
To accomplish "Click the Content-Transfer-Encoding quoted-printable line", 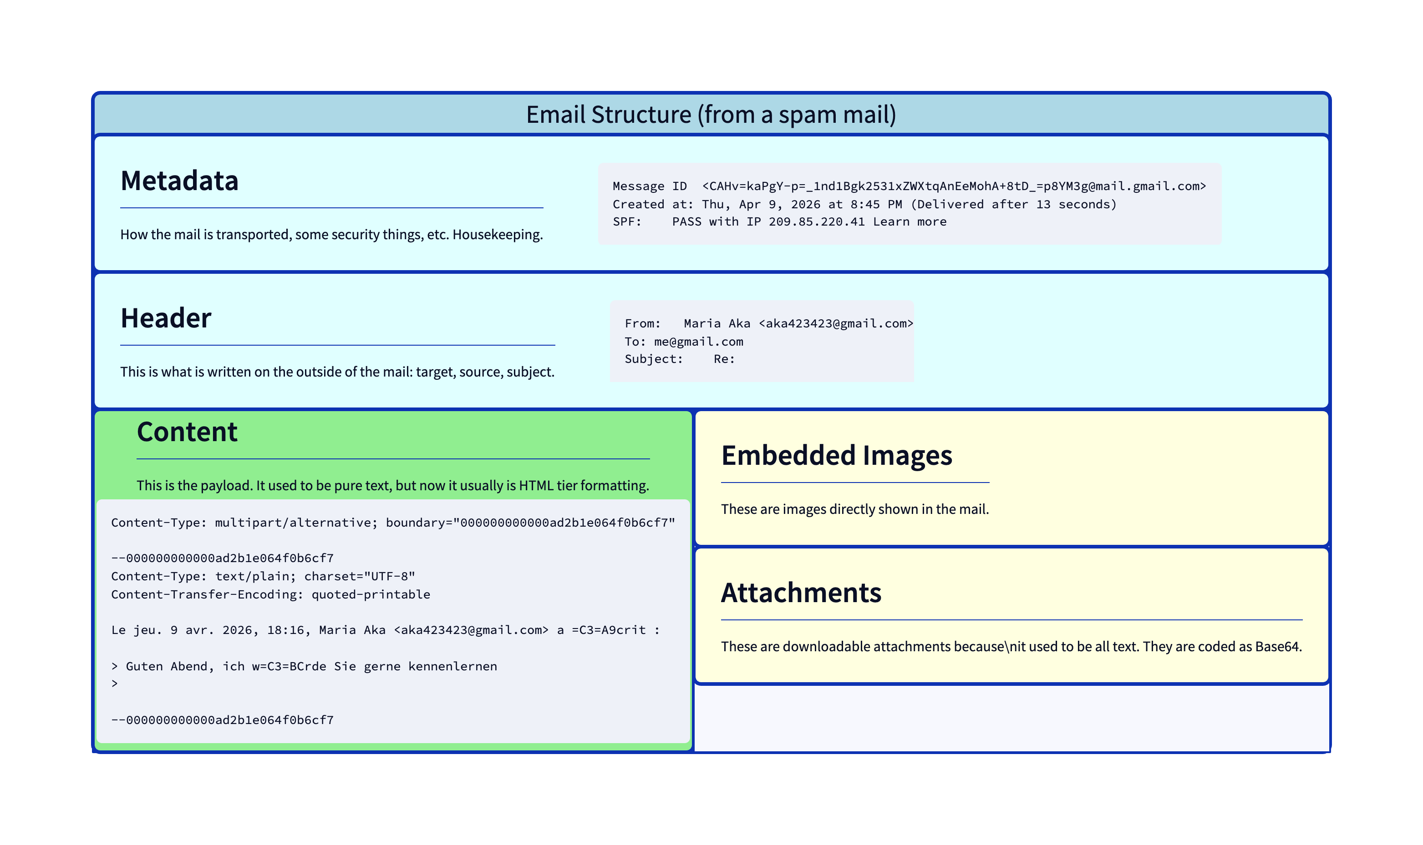I will tap(271, 594).
